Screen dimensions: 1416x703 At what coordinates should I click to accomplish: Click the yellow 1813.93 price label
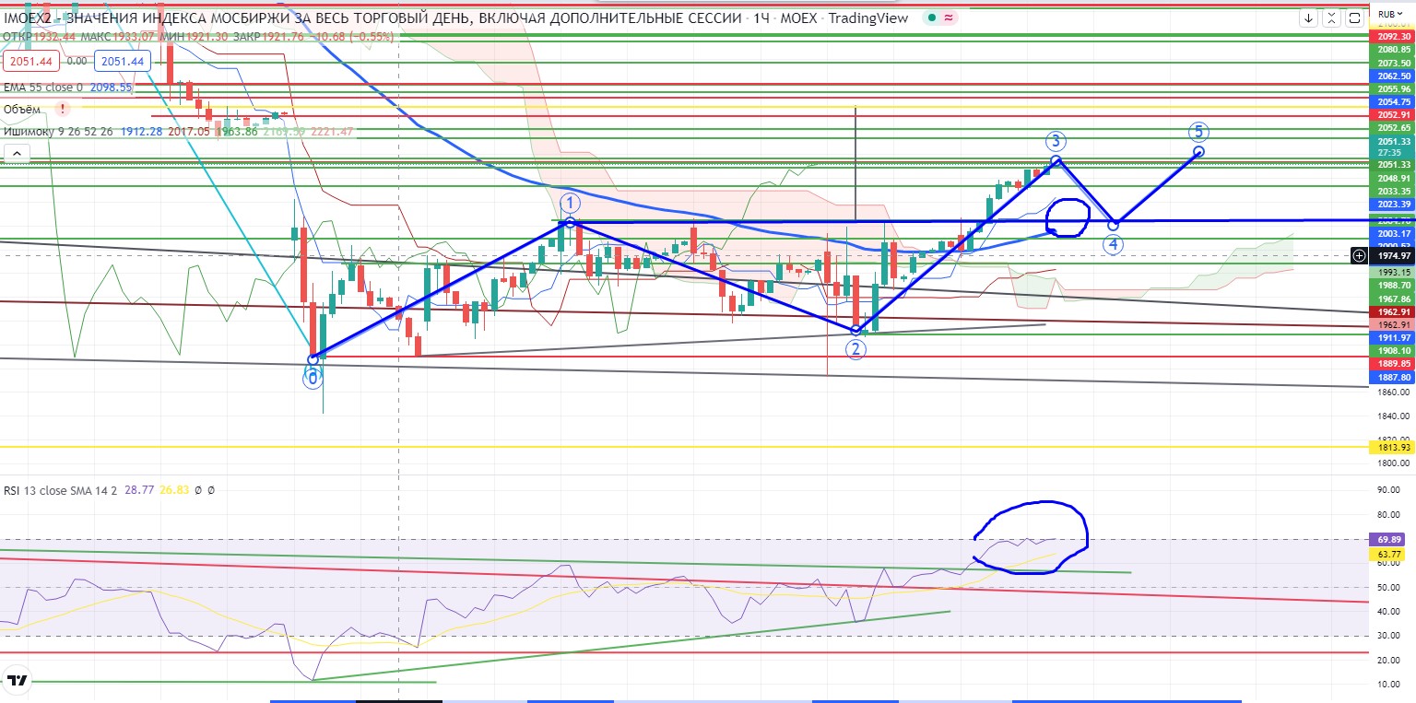click(x=1392, y=448)
